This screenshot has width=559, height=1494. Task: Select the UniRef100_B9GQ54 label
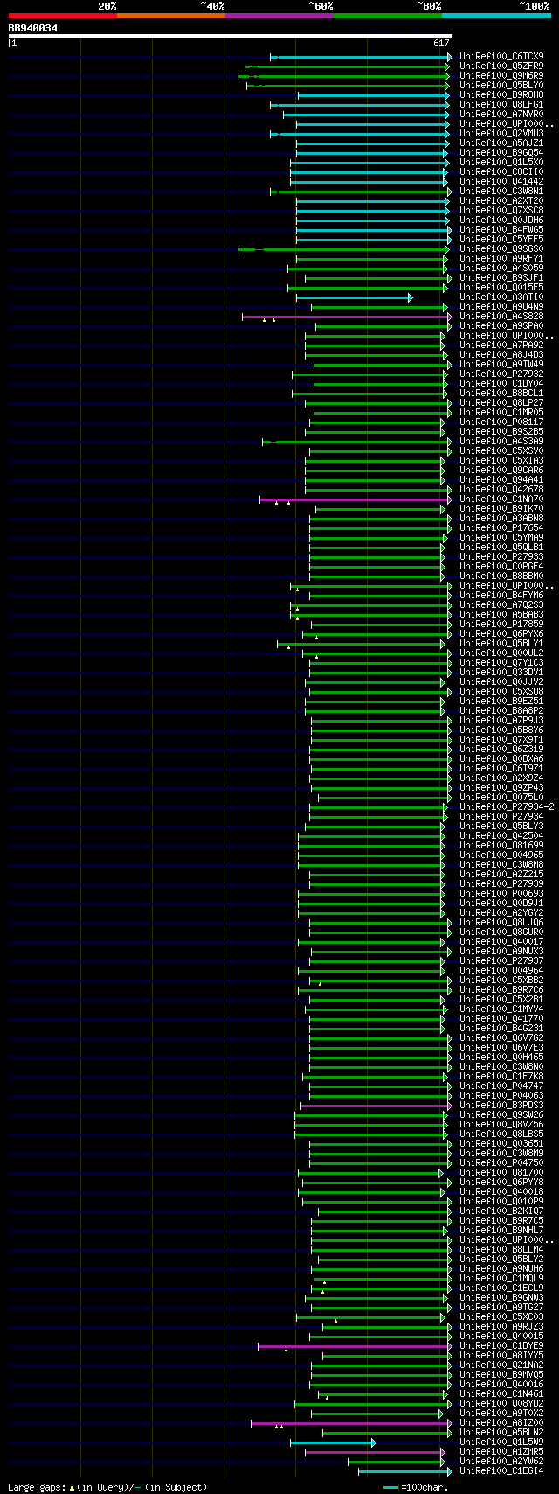[501, 153]
